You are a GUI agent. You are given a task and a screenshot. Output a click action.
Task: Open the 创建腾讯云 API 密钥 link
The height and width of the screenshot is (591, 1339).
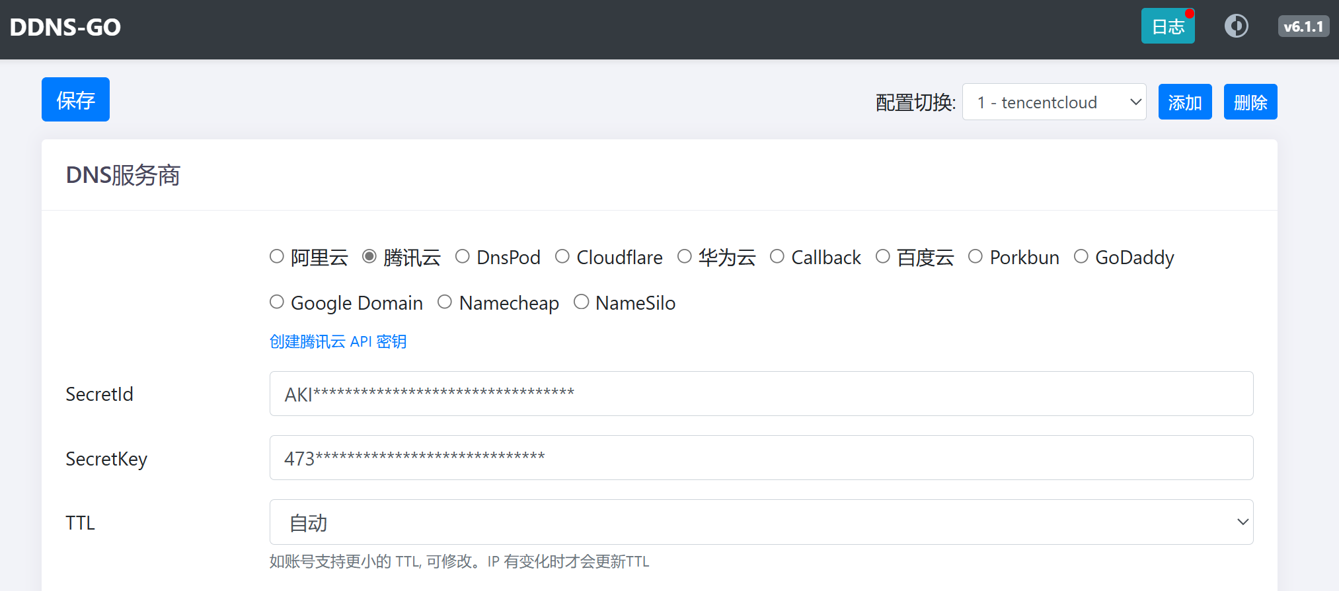pyautogui.click(x=338, y=341)
